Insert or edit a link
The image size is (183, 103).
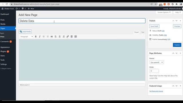[x=67, y=37]
